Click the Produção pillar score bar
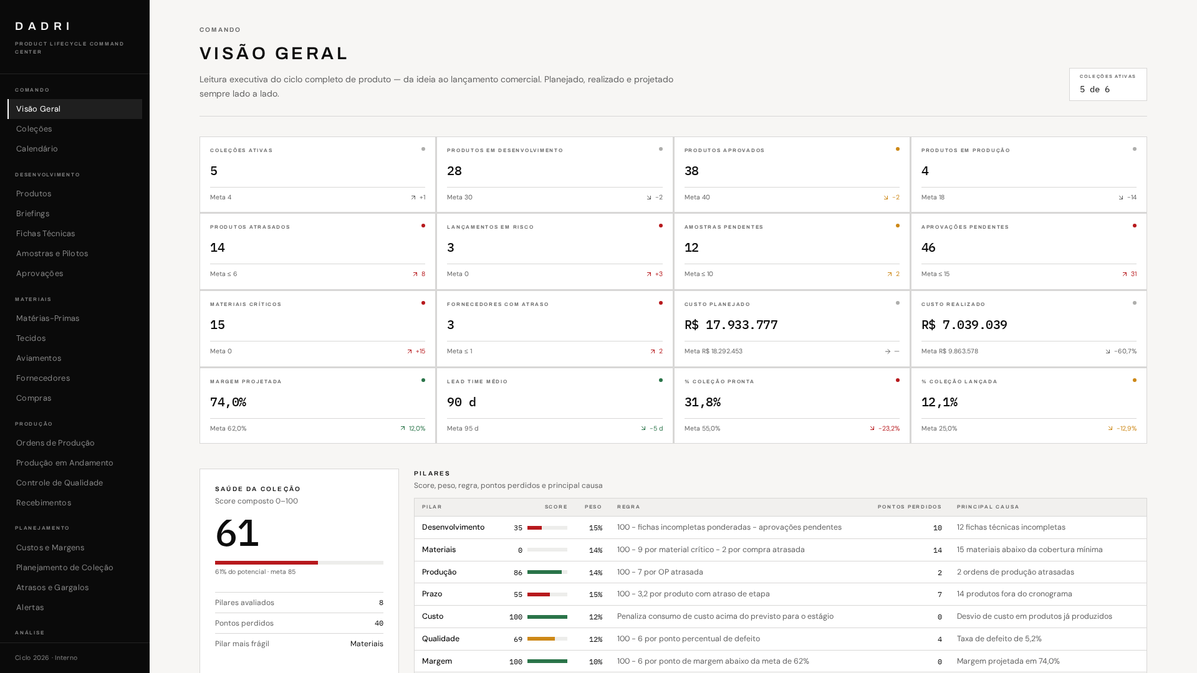Screen dimensions: 1197x673 coord(547,572)
